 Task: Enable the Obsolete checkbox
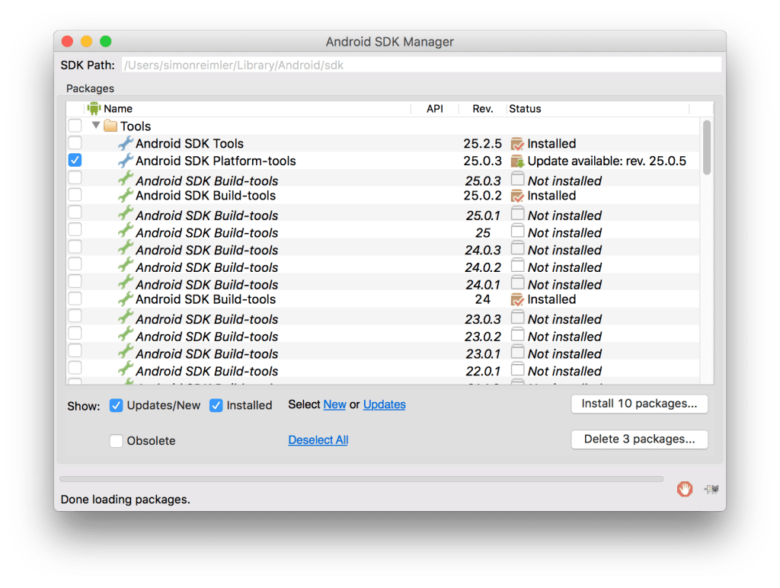[116, 440]
